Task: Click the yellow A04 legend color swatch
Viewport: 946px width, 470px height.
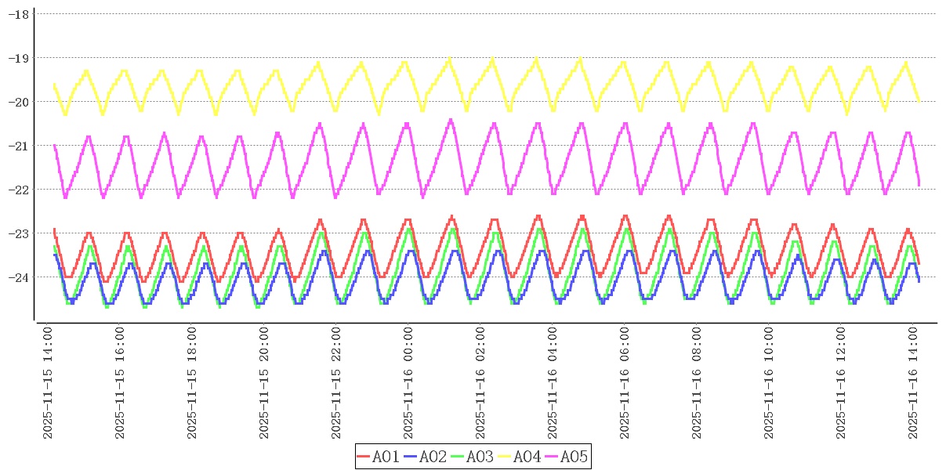Action: click(x=505, y=457)
